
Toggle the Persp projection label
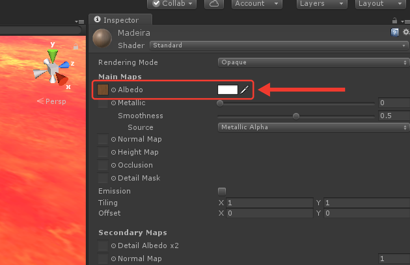(51, 101)
